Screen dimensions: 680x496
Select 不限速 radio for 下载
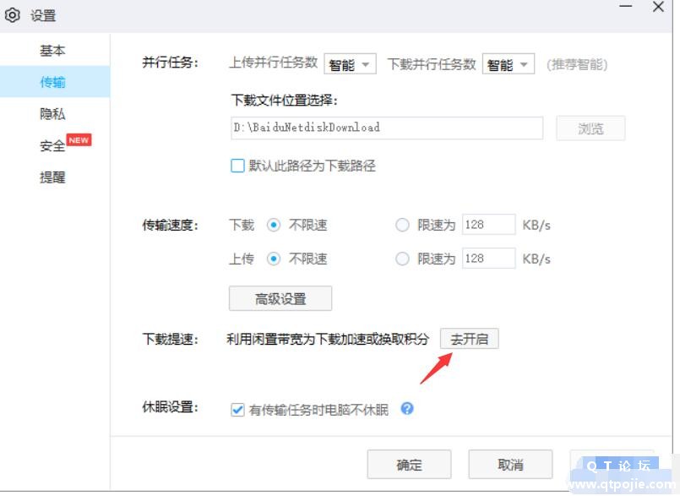273,225
